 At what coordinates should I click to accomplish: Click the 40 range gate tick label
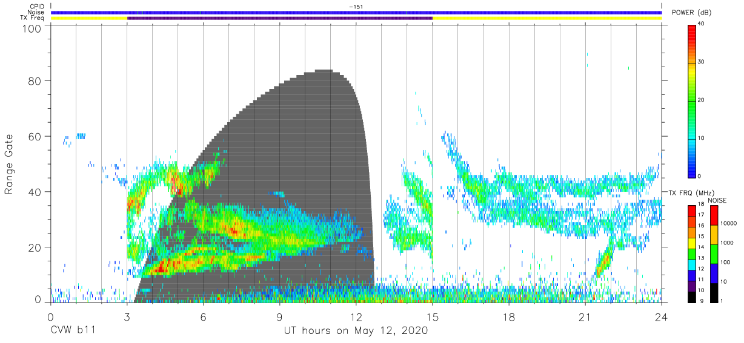click(35, 192)
